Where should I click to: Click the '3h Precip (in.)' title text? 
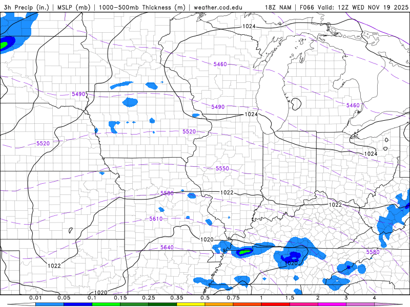coord(27,7)
